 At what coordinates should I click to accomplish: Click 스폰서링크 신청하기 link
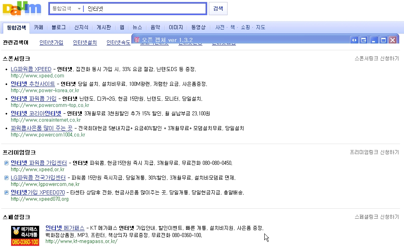pos(377,59)
